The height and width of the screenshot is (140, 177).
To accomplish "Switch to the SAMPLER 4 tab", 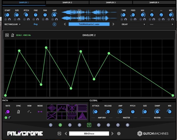I will [154, 2].
